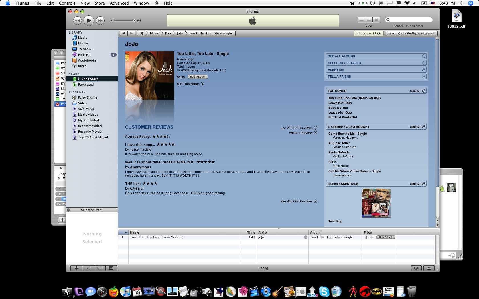This screenshot has height=299, width=479.
Task: Focus the Search iTunes Store field
Action: pyautogui.click(x=409, y=20)
